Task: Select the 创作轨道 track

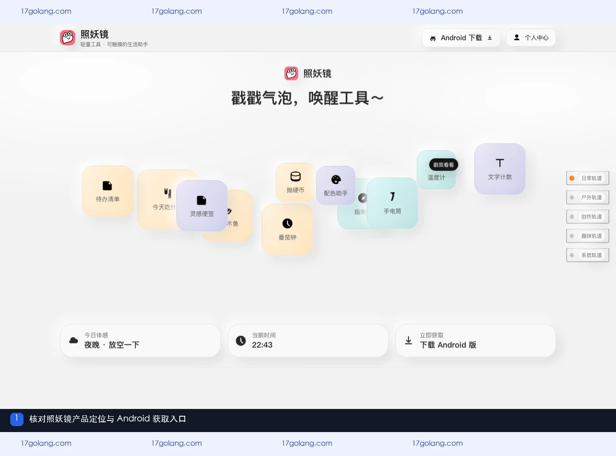Action: coord(588,216)
